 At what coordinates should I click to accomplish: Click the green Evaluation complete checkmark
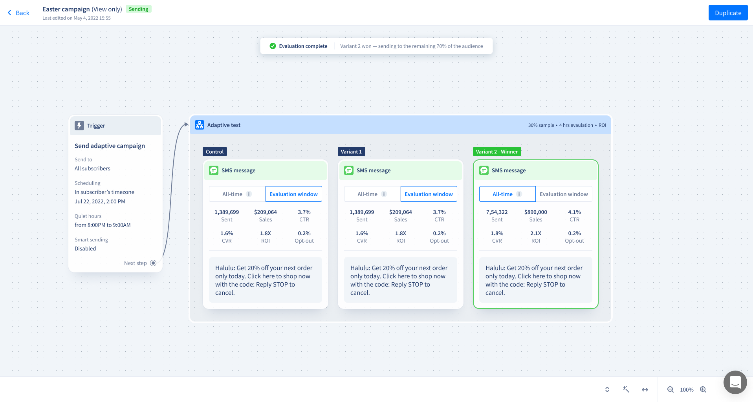(x=273, y=46)
